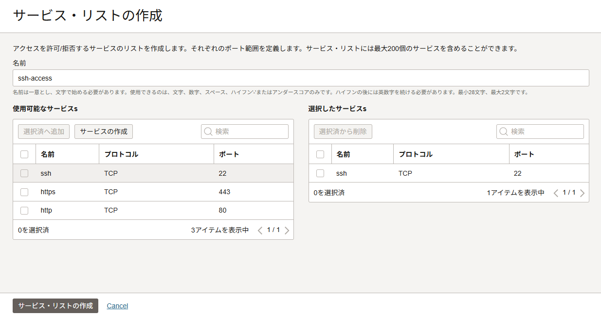Go to next page in available services

coord(287,231)
